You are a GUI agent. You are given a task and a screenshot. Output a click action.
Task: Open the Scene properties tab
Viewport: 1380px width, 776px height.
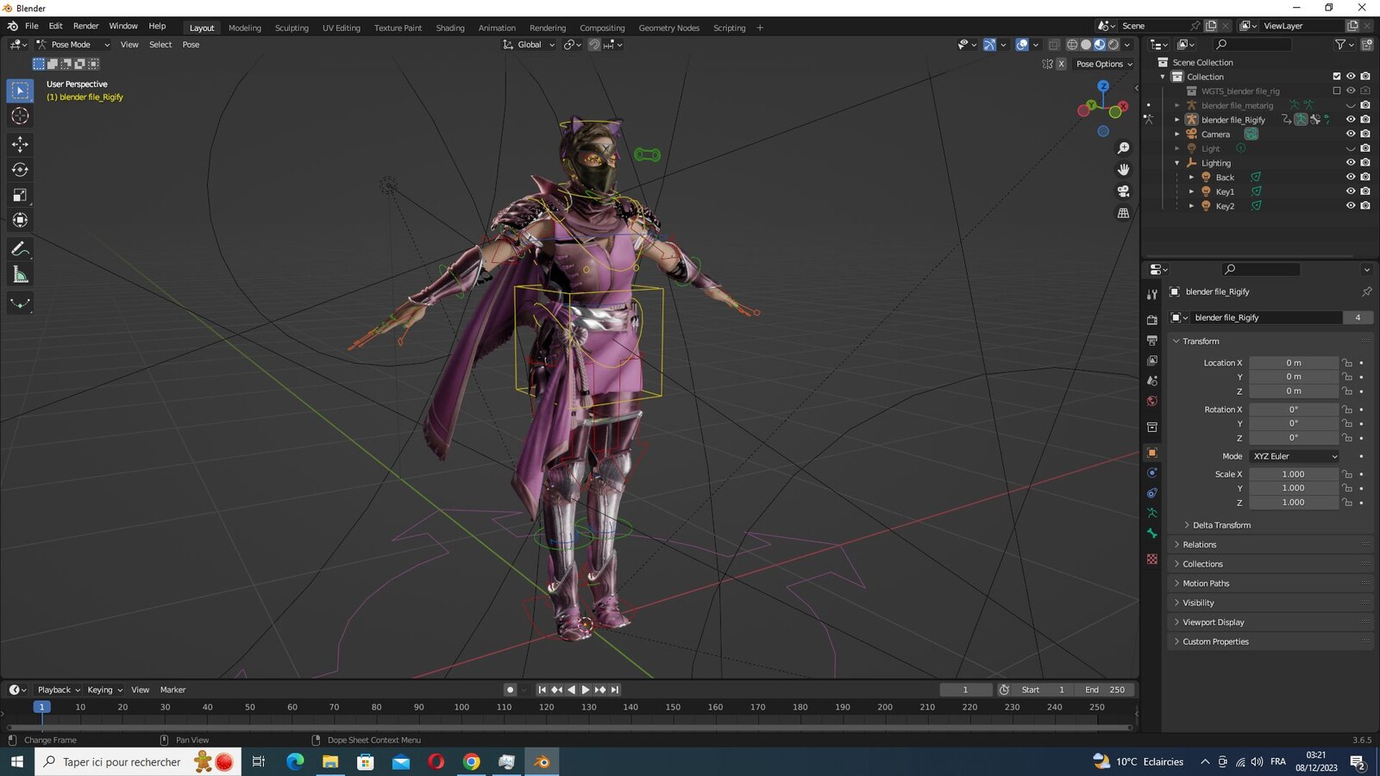(x=1151, y=380)
